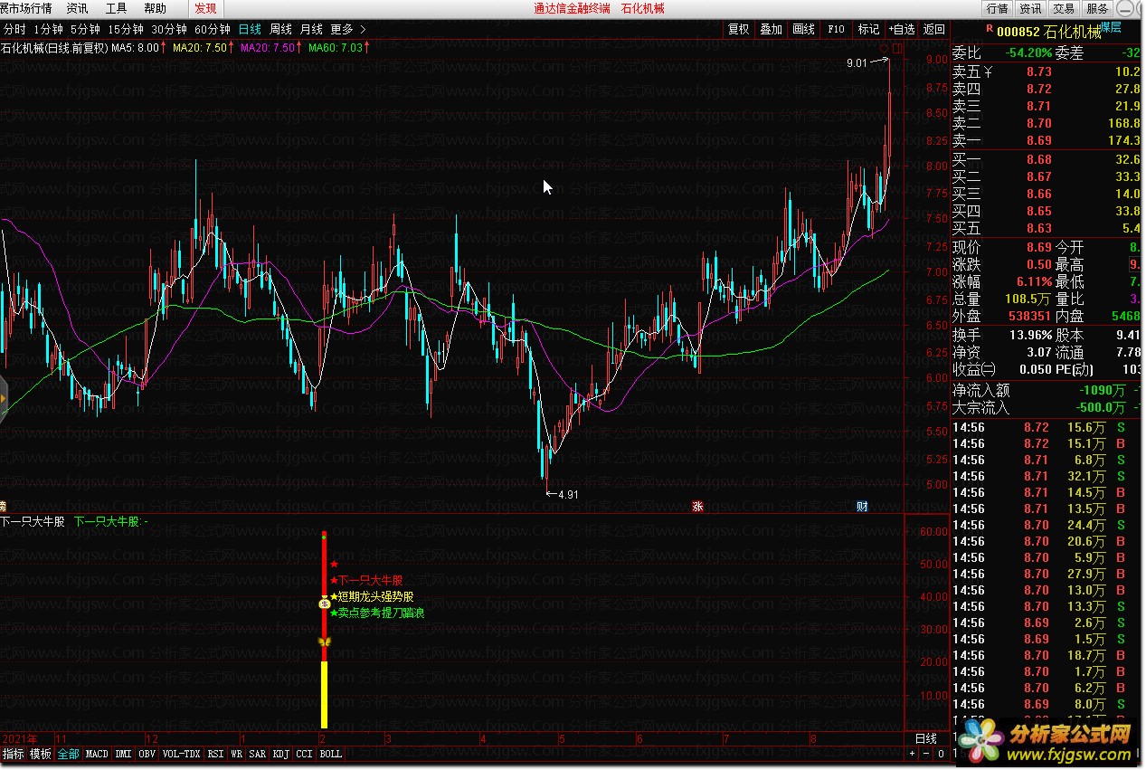This screenshot has height=770, width=1146.
Task: Click the 下一只大牛股 indicator name label
Action: 33,521
